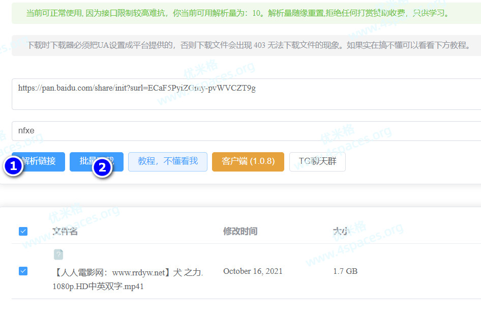Click the 大小 column header
The width and height of the screenshot is (481, 311).
click(x=341, y=232)
